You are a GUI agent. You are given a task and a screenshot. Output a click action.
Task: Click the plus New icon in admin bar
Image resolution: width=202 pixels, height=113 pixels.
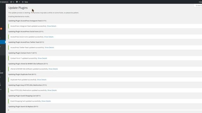(x=23, y=2)
